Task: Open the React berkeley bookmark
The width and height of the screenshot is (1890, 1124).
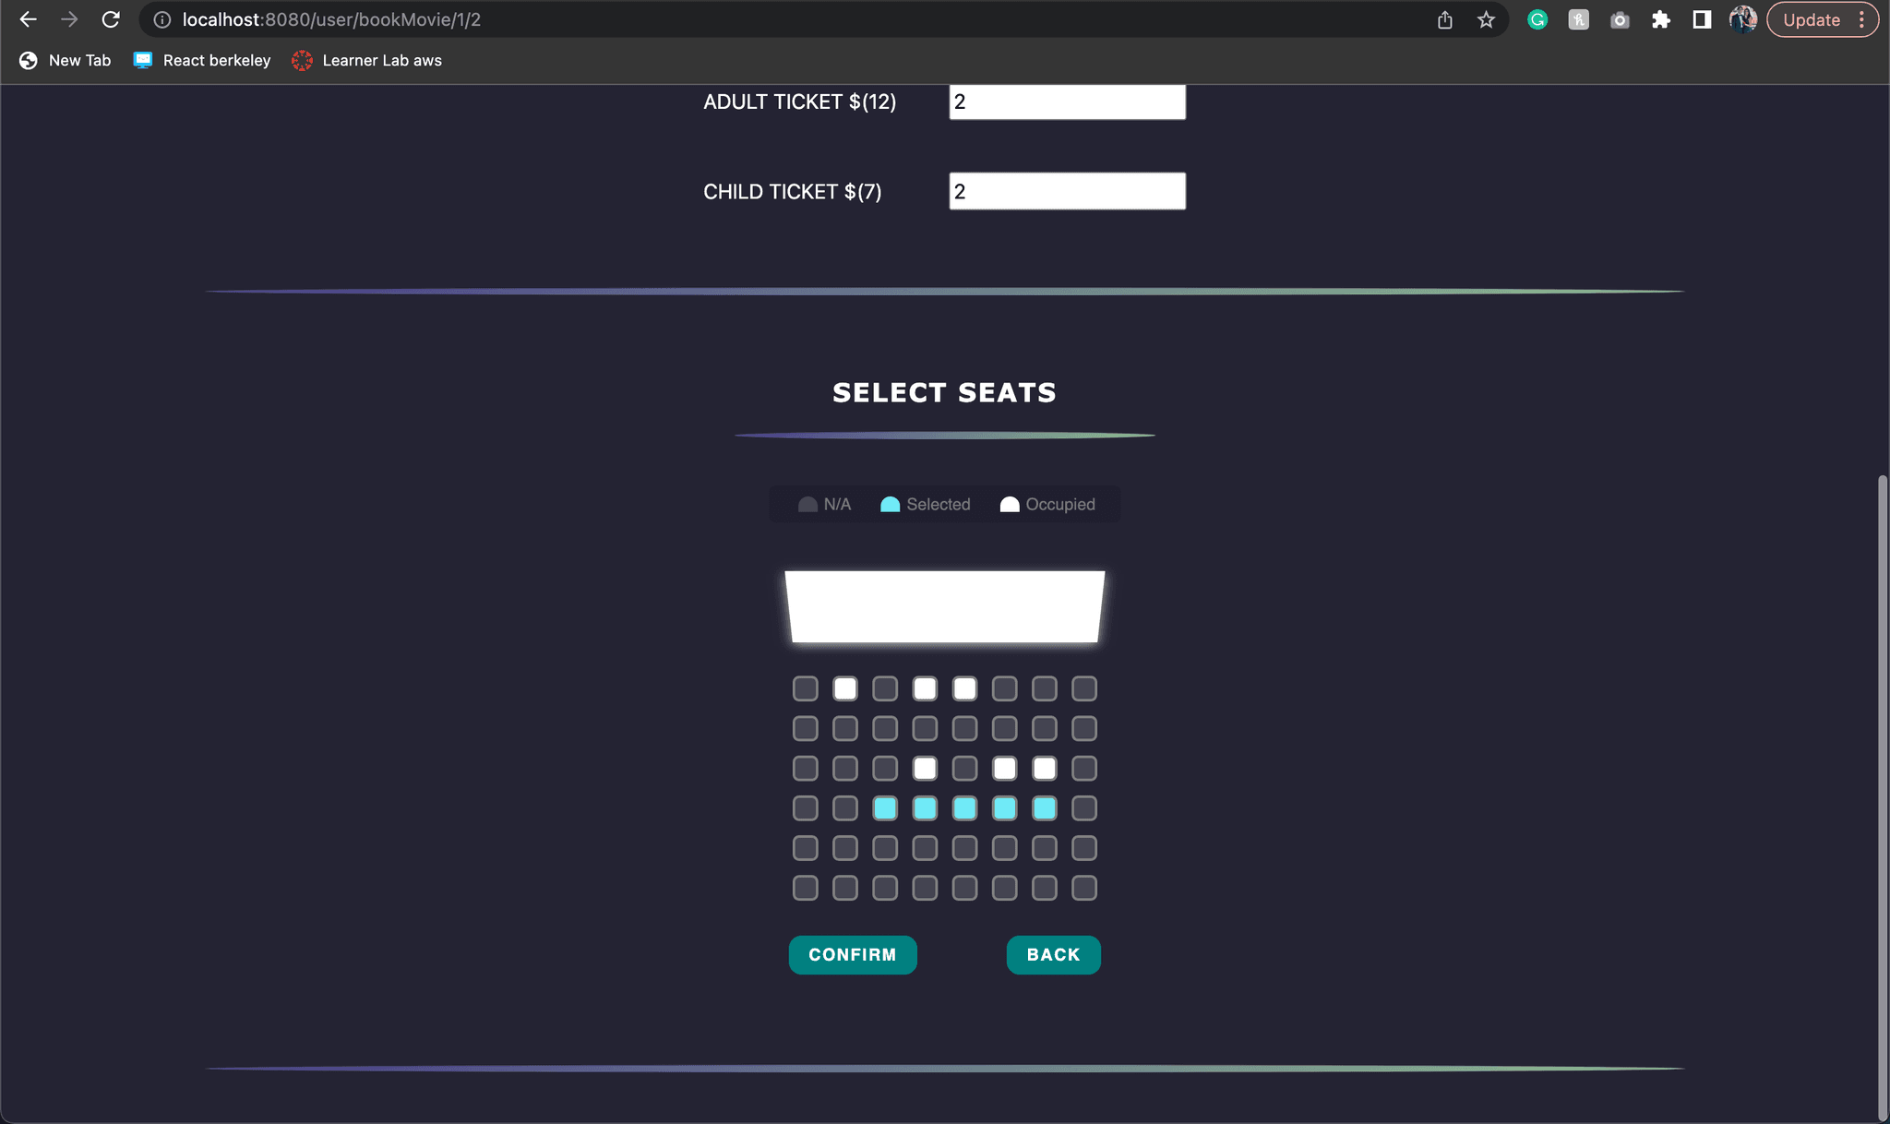Action: click(202, 60)
